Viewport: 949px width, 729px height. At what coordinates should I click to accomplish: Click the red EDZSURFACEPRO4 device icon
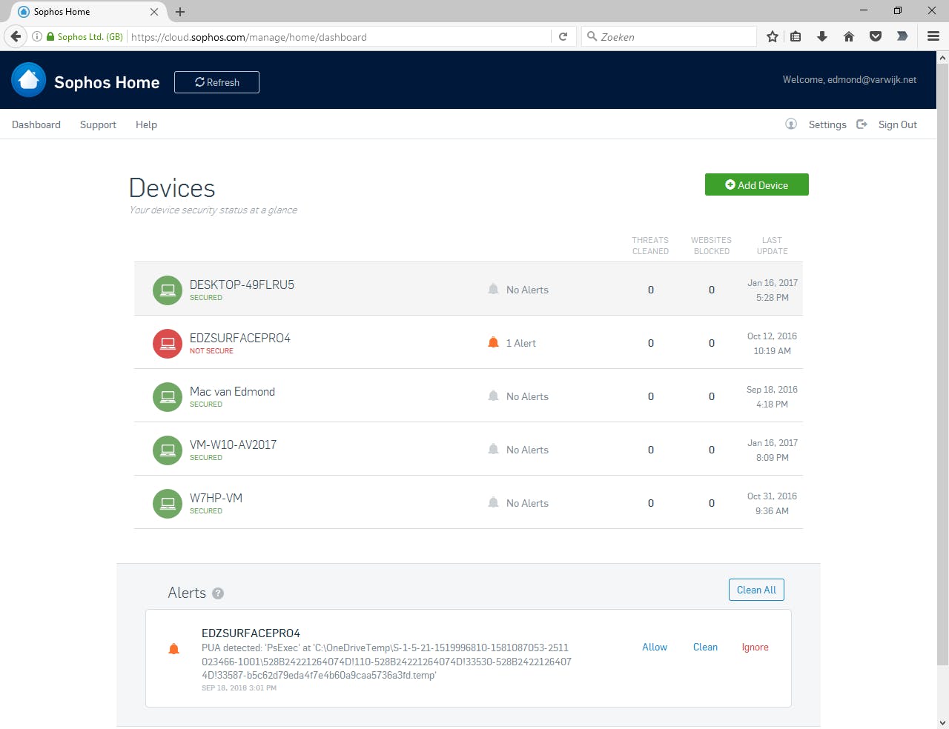point(168,344)
